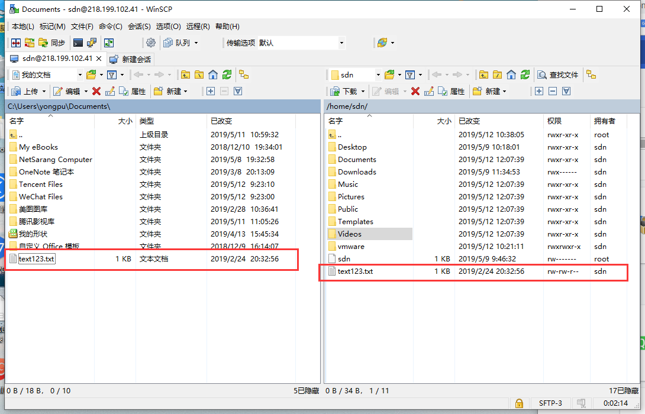Open the 会话(S) menu
The width and height of the screenshot is (645, 414).
pos(139,26)
